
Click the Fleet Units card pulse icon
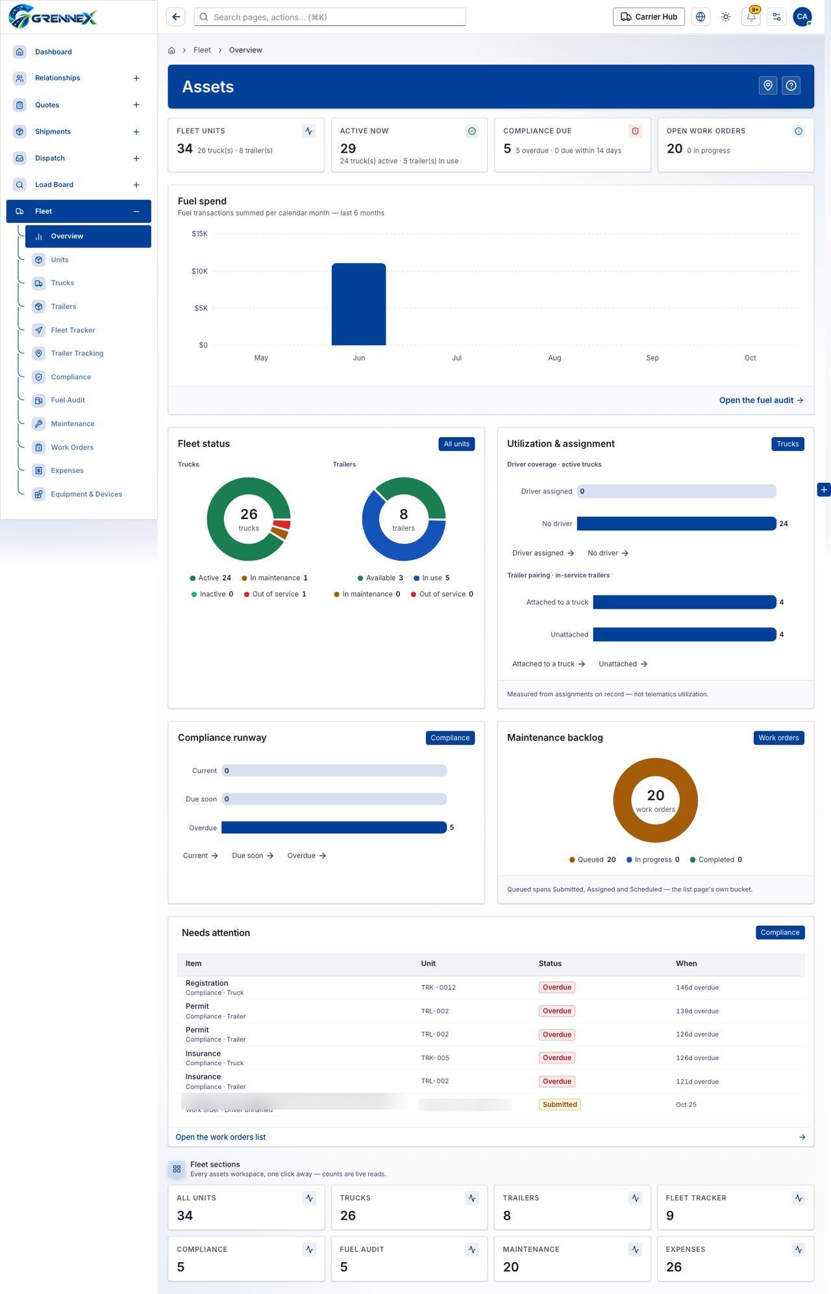click(x=309, y=131)
